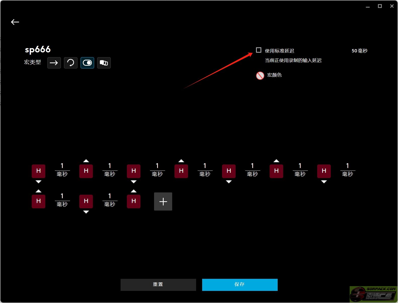Select the final H key-up event beside plus button
Image resolution: width=398 pixels, height=303 pixels.
[x=134, y=201]
